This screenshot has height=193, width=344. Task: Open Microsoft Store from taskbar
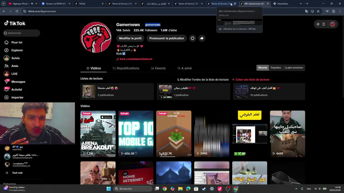(196, 189)
